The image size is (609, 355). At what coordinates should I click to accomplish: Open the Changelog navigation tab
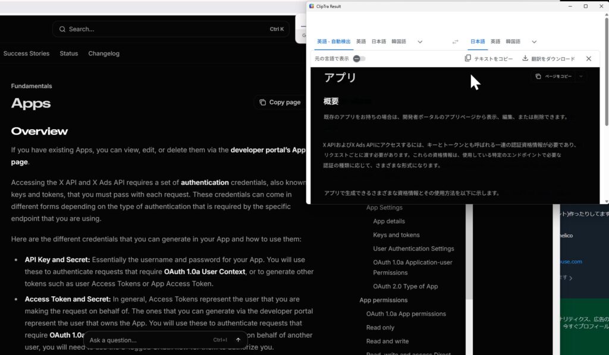click(x=103, y=54)
